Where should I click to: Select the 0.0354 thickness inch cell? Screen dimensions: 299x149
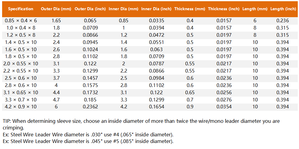[x=224, y=107]
